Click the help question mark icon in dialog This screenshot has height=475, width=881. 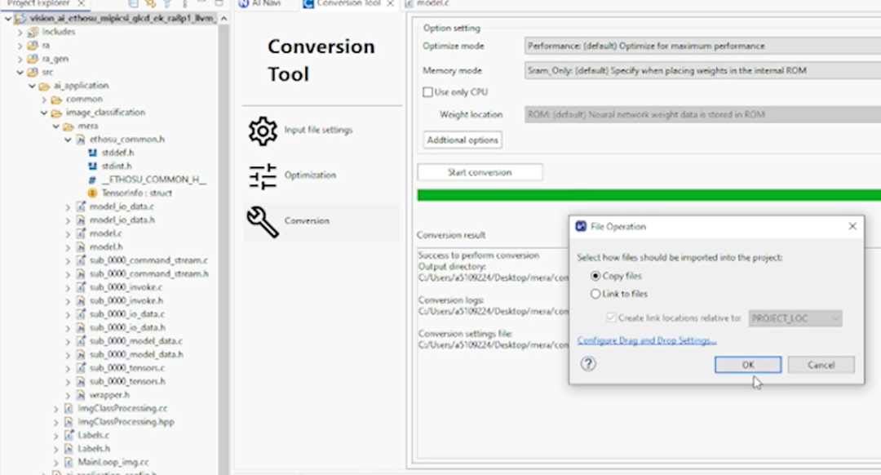588,364
